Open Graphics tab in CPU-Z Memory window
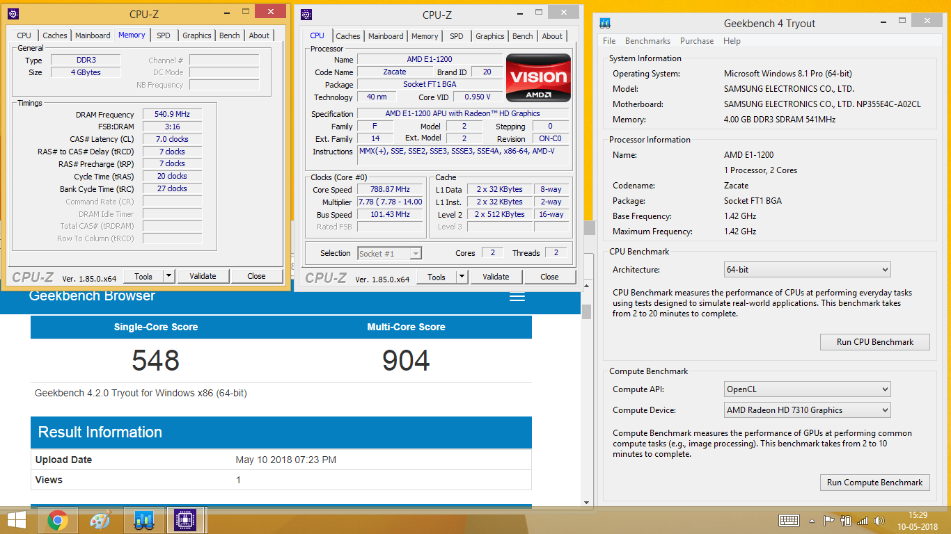This screenshot has height=534, width=951. [197, 35]
